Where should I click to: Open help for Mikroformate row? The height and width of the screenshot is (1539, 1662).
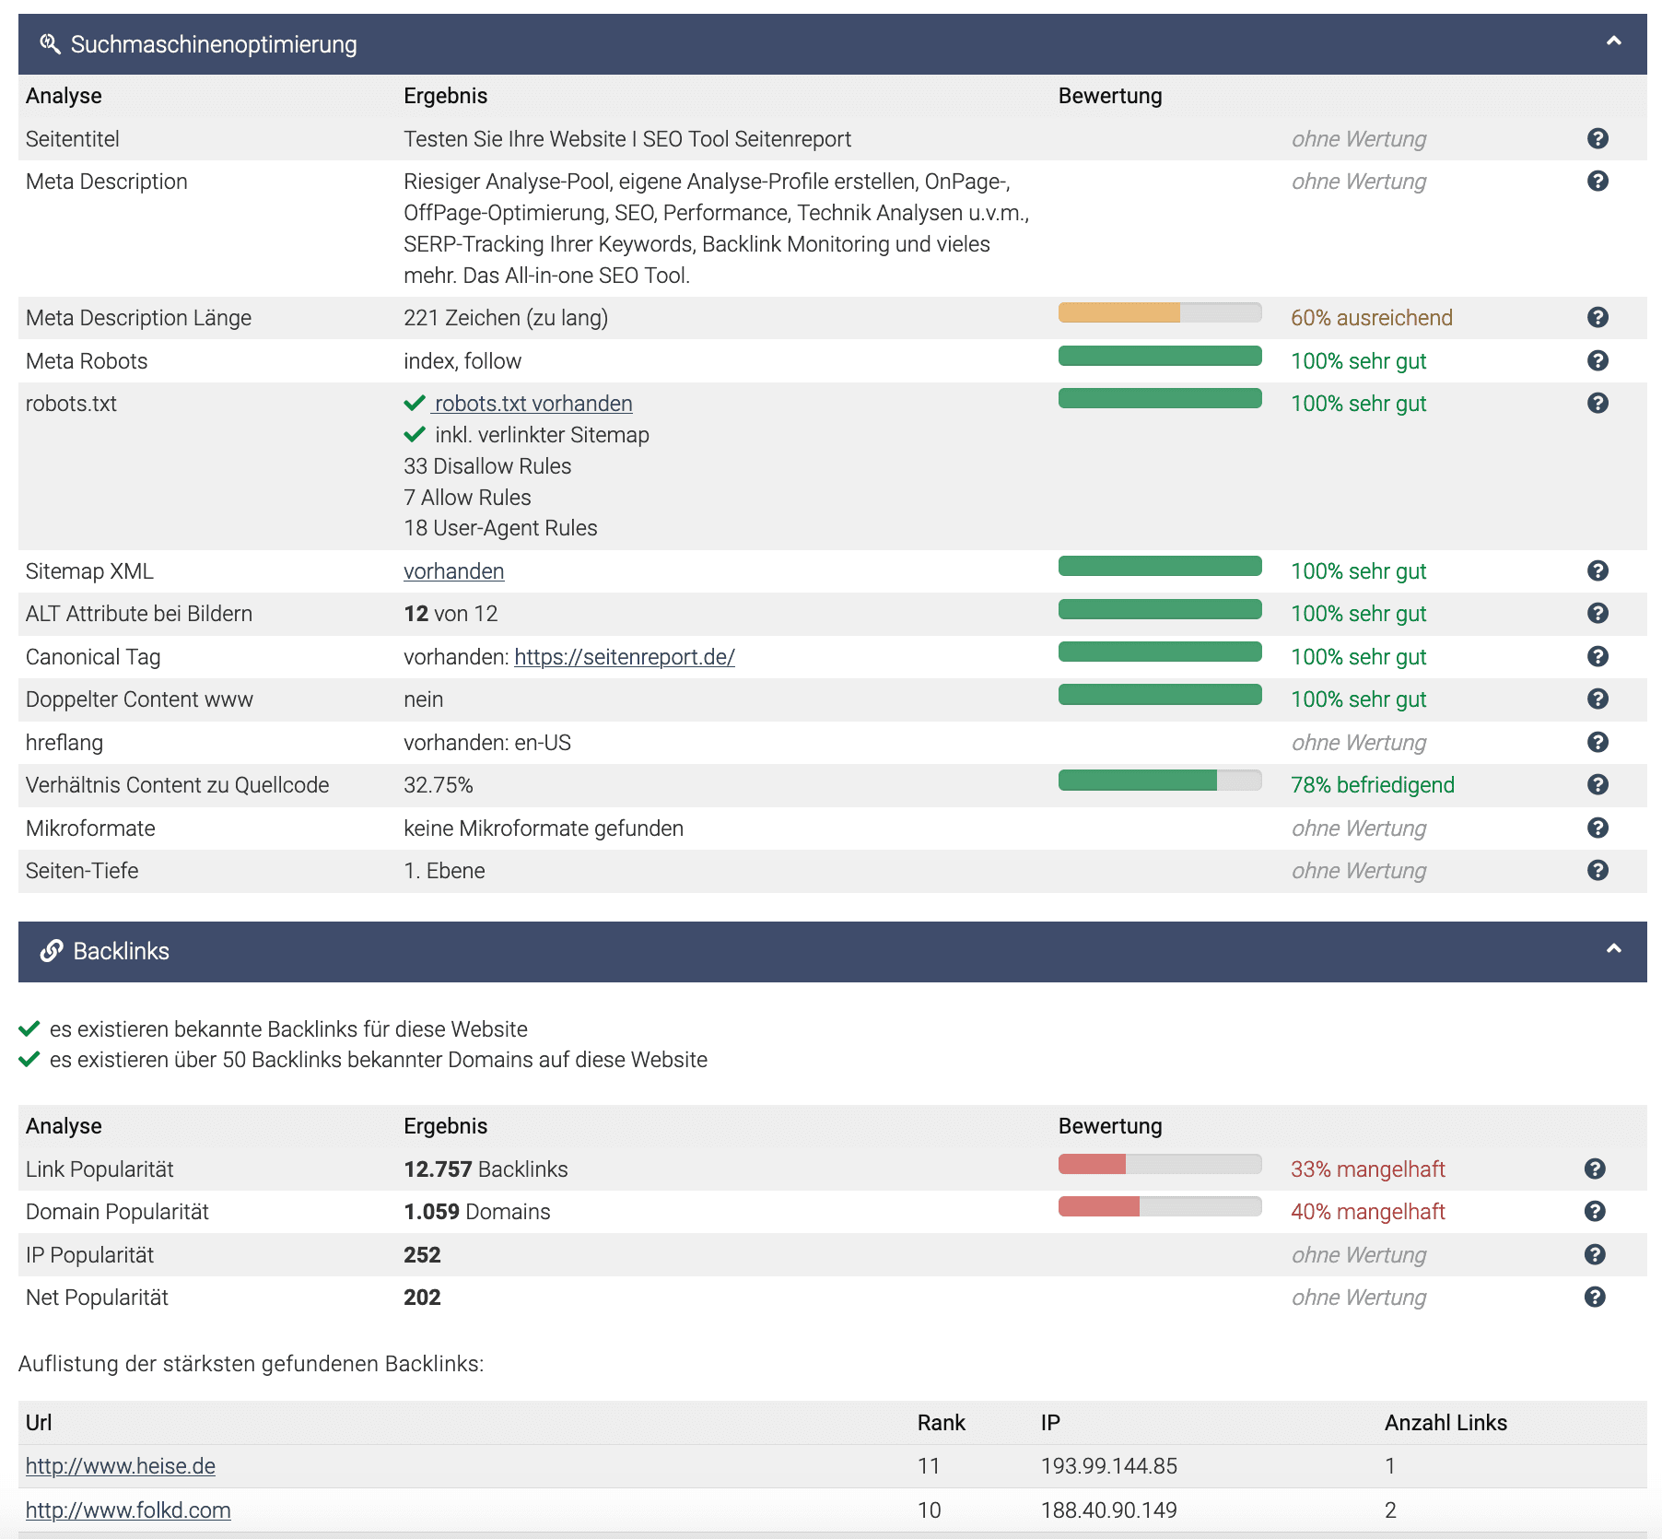[1598, 828]
